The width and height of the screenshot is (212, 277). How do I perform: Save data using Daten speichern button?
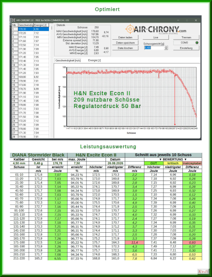(x=125, y=43)
